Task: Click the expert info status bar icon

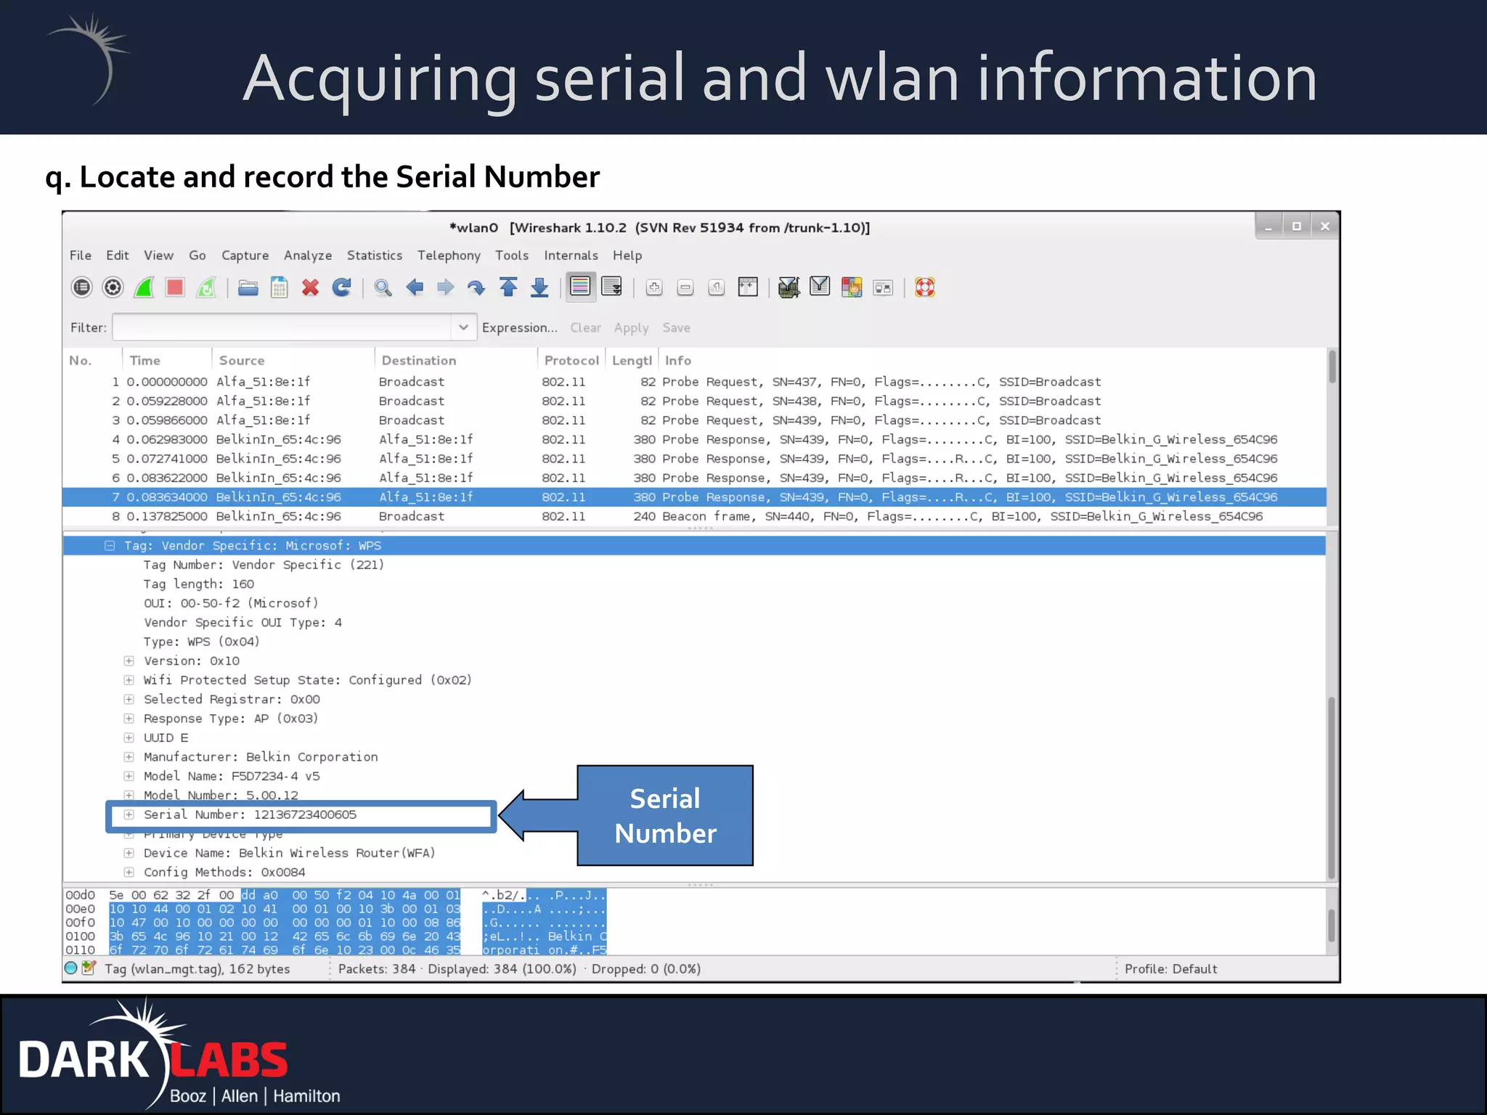Action: [x=71, y=968]
